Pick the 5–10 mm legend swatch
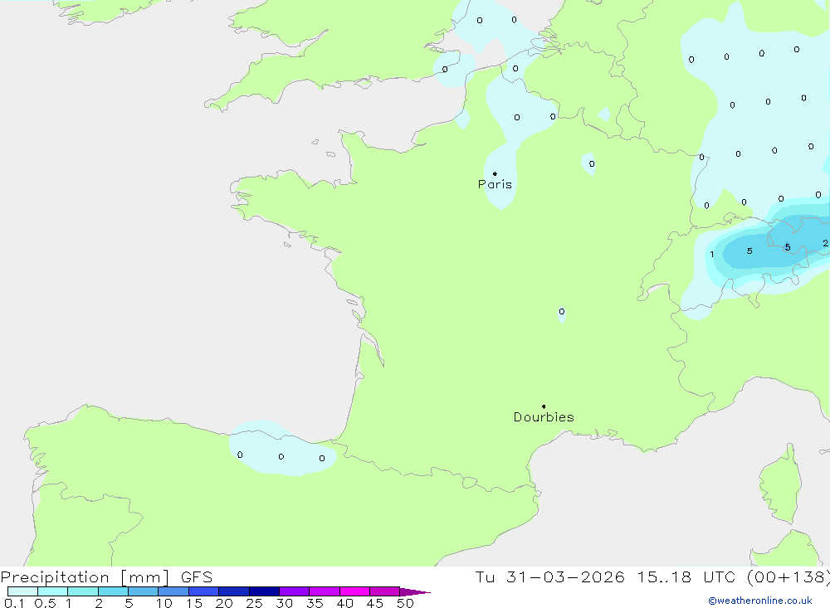This screenshot has width=830, height=608. click(144, 591)
